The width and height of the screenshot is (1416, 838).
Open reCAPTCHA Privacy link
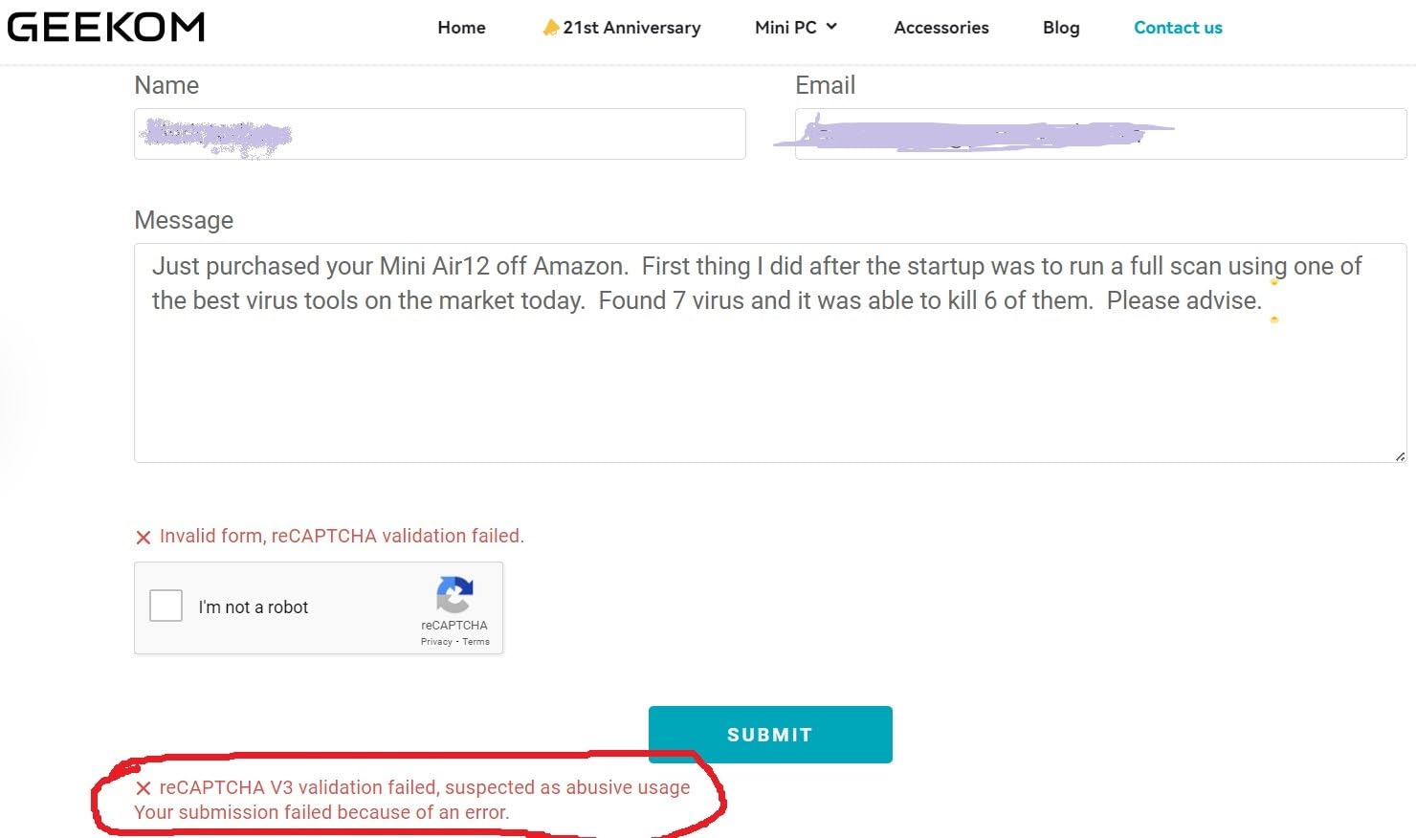pyautogui.click(x=436, y=642)
